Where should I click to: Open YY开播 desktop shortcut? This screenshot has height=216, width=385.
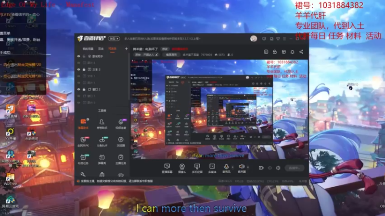10,134
